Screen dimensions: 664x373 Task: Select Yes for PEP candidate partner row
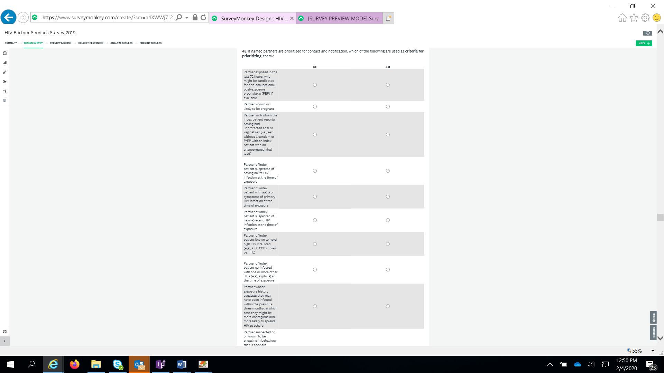pos(388,85)
